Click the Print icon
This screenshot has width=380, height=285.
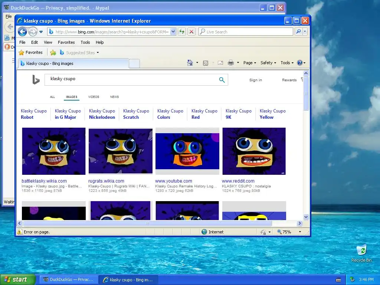[x=231, y=63]
